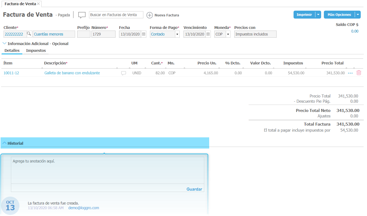Click the client search magnifier icon
367x216 pixels.
pyautogui.click(x=29, y=34)
